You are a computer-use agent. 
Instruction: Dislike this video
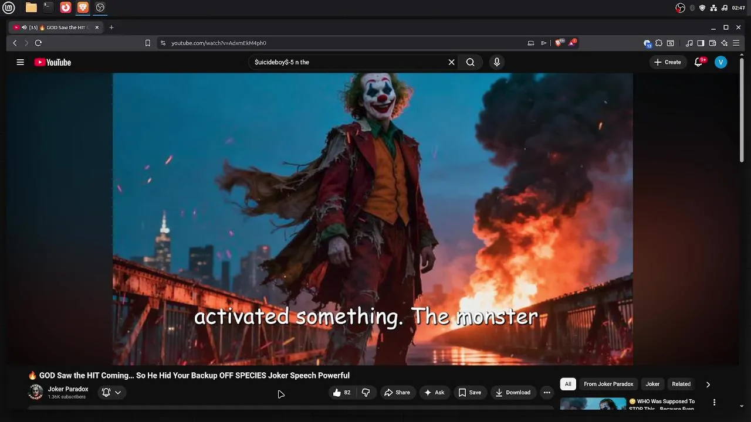tap(366, 393)
